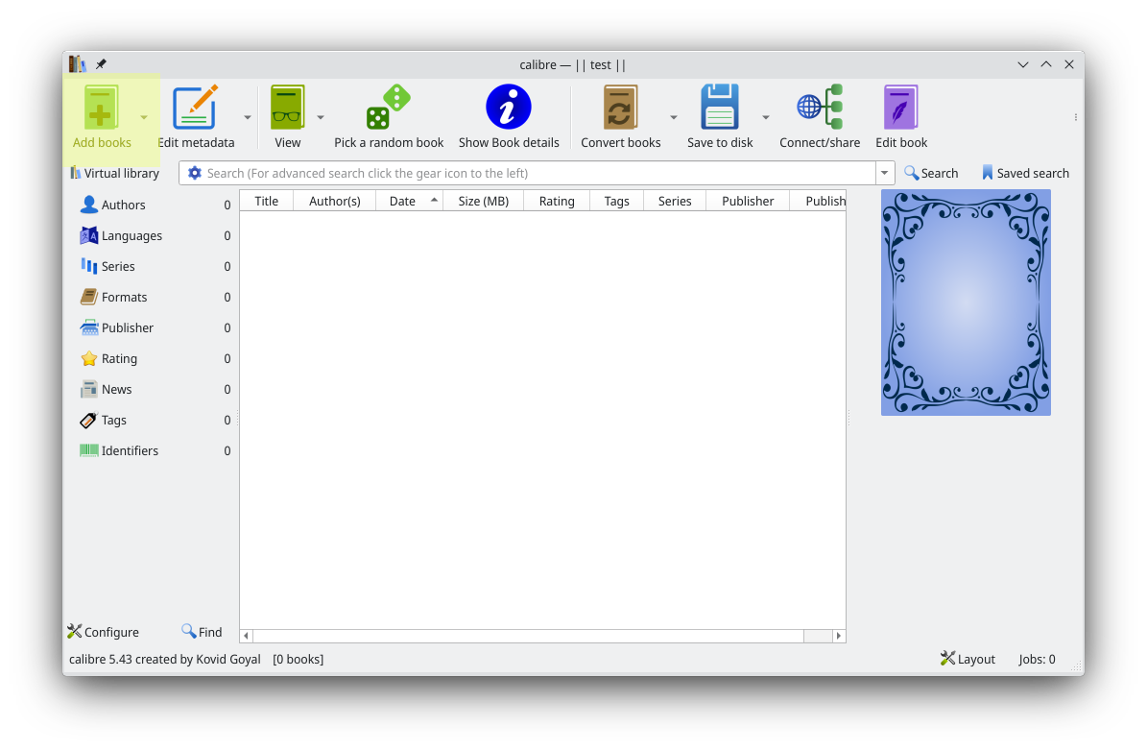Select Authors in the tag browser

tap(123, 205)
